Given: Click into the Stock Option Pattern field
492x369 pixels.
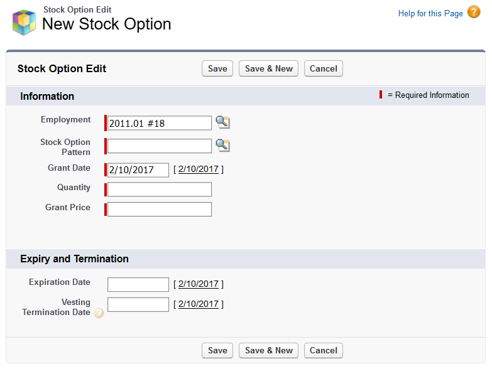Looking at the screenshot, I should 160,146.
